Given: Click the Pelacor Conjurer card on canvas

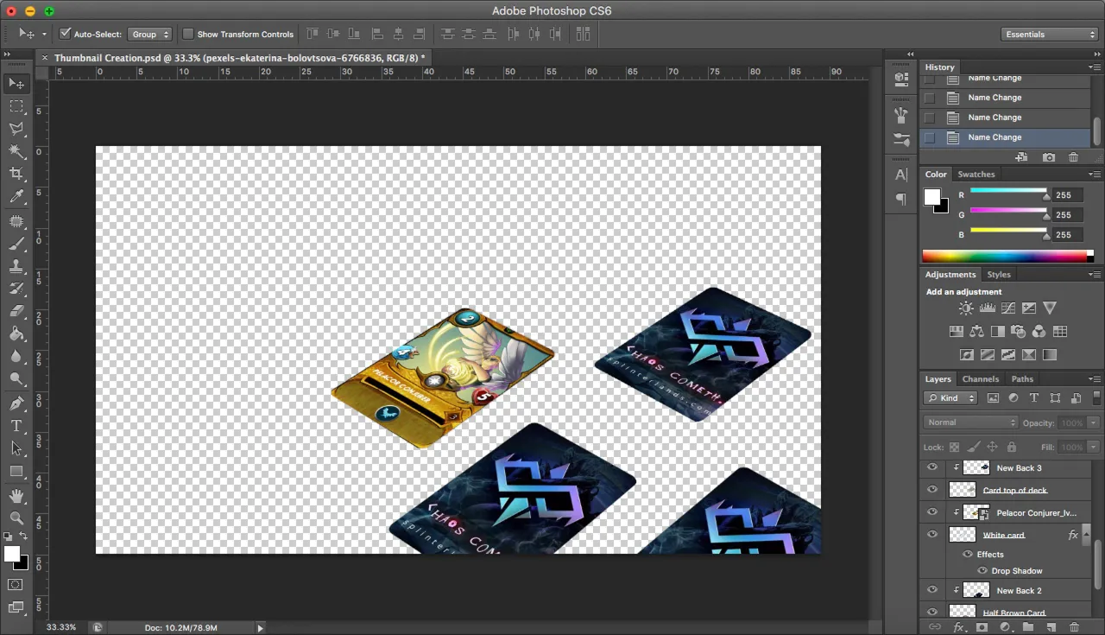Looking at the screenshot, I should (x=443, y=378).
